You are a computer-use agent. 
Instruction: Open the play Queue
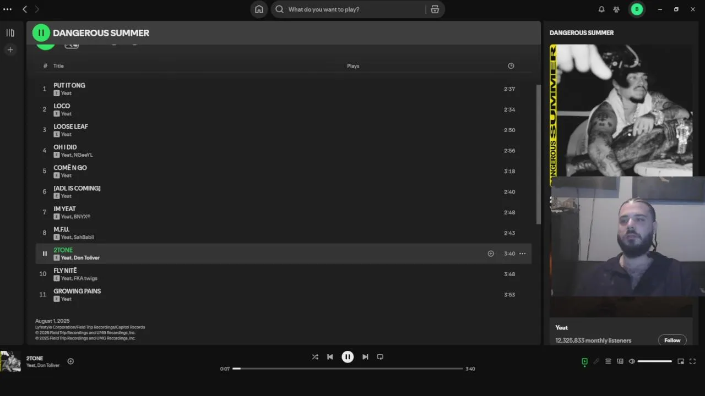[608, 361]
